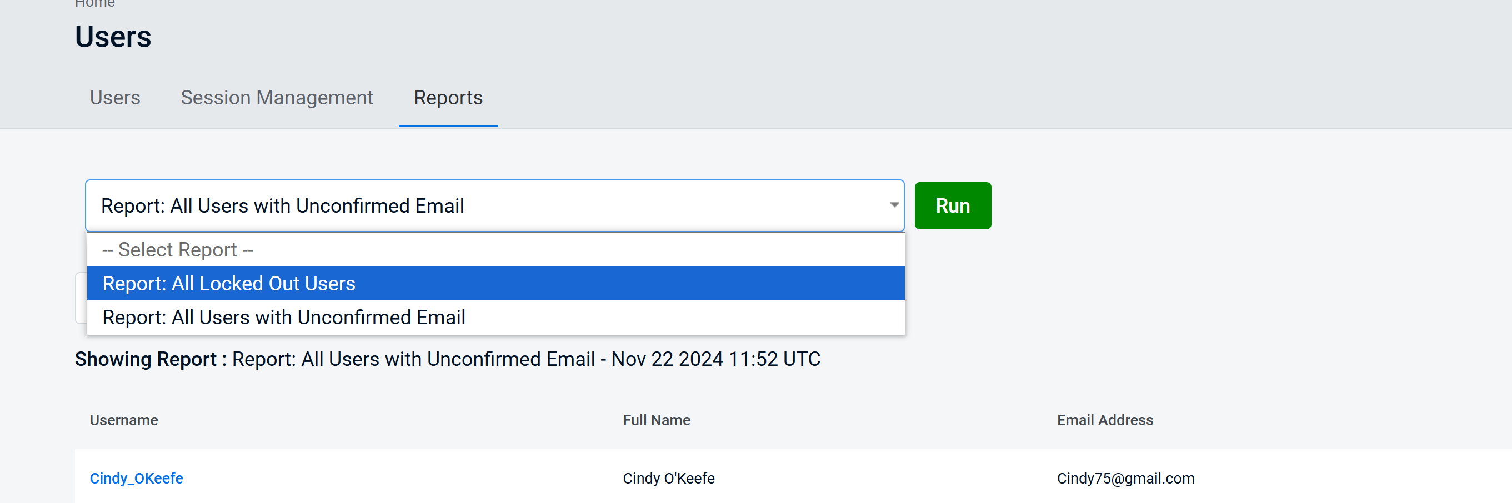Click the Username column header

pyautogui.click(x=124, y=420)
